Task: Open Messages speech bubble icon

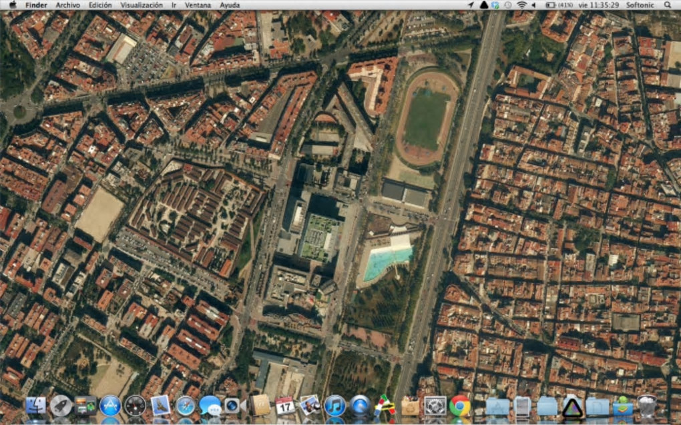Action: pyautogui.click(x=210, y=406)
